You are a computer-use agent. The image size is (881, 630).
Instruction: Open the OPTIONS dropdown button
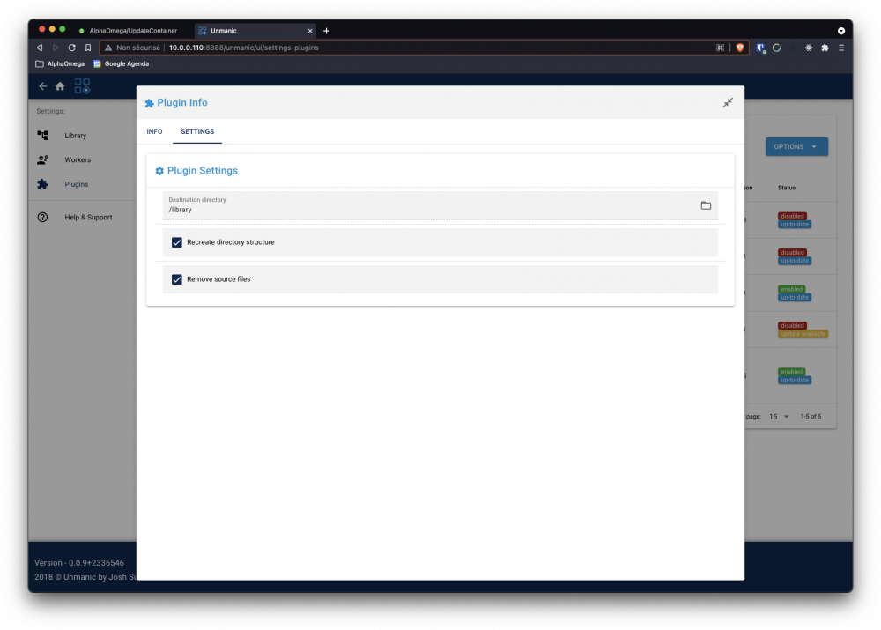[x=796, y=146]
